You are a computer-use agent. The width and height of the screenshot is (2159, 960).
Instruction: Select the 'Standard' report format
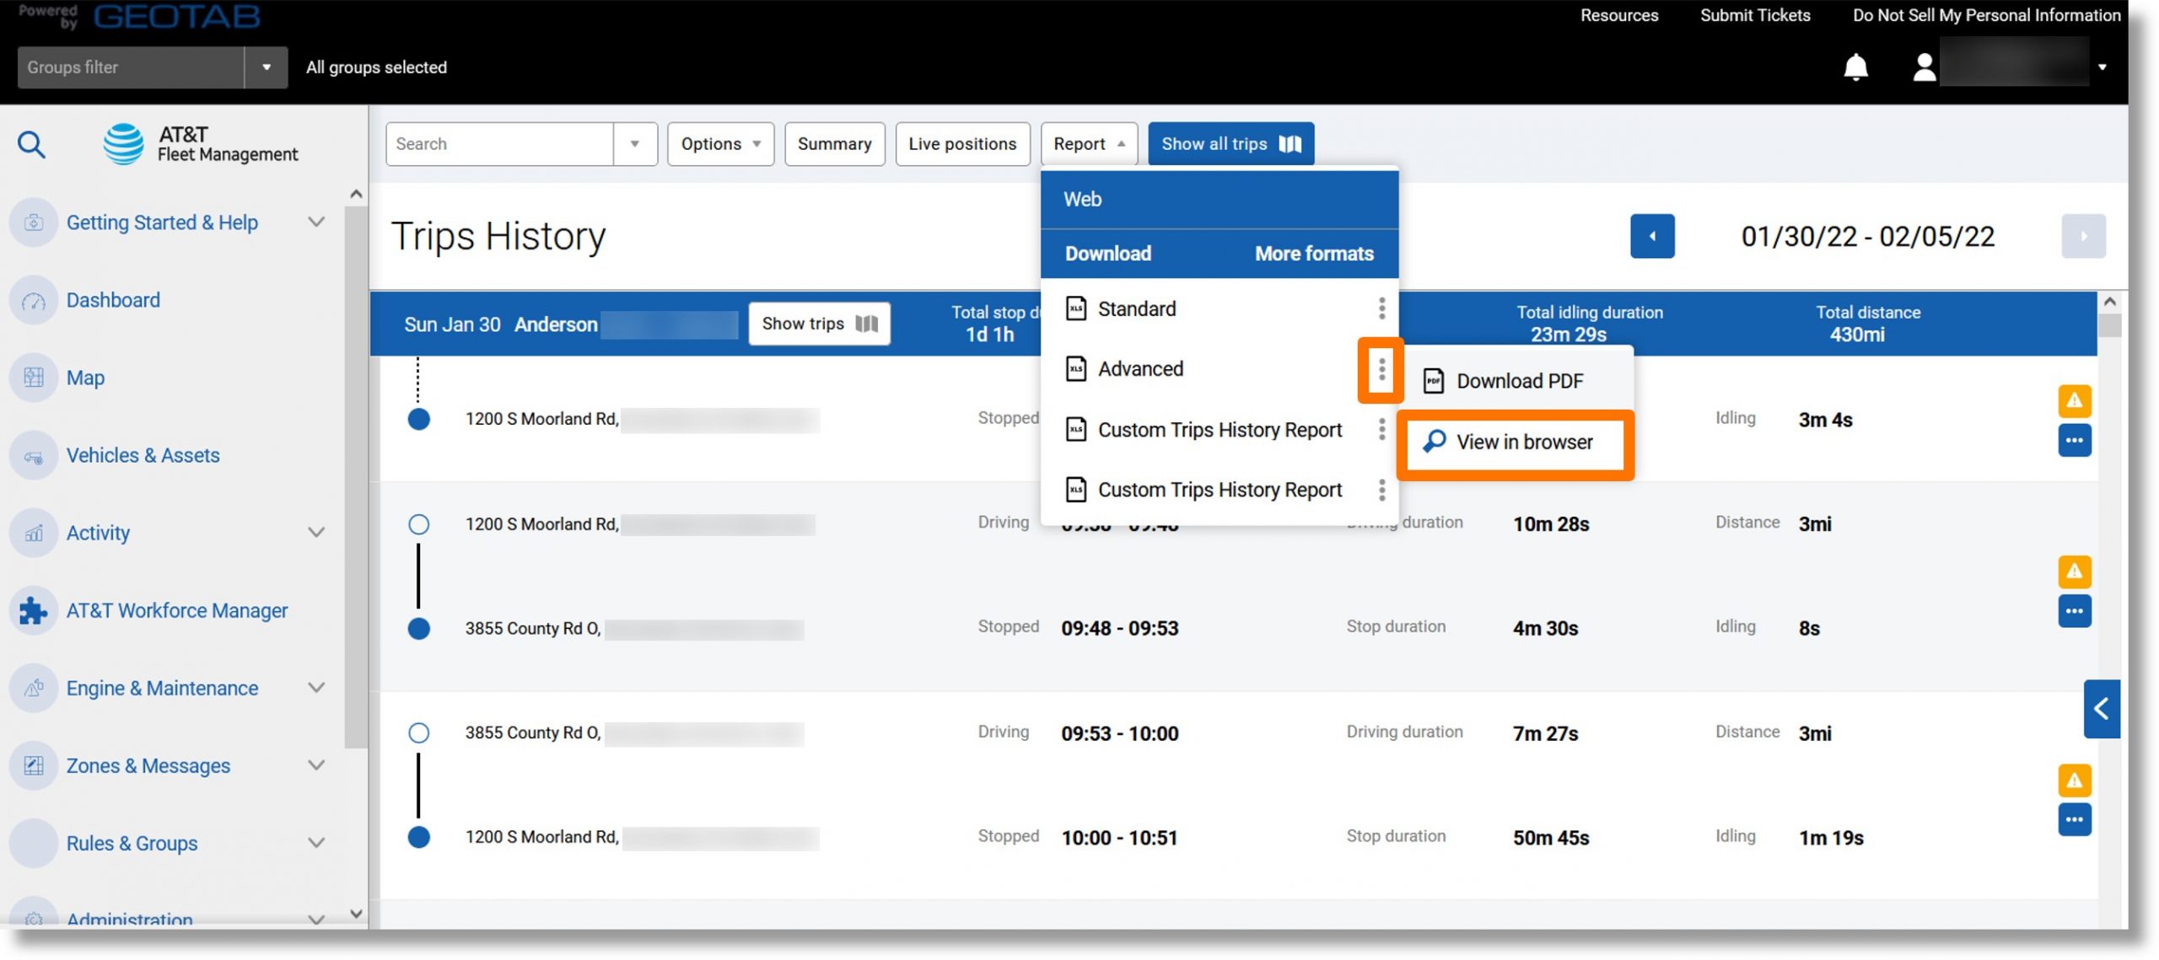tap(1136, 308)
